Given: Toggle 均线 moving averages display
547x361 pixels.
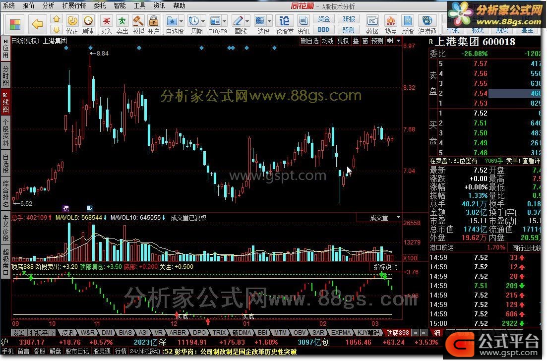Looking at the screenshot, I should point(328,41).
